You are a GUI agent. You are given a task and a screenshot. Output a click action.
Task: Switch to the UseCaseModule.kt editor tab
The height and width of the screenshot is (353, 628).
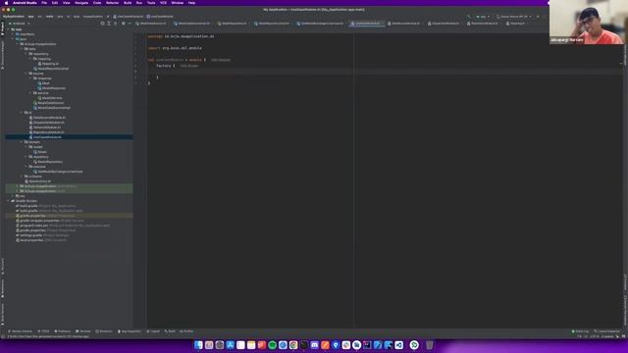(x=366, y=24)
